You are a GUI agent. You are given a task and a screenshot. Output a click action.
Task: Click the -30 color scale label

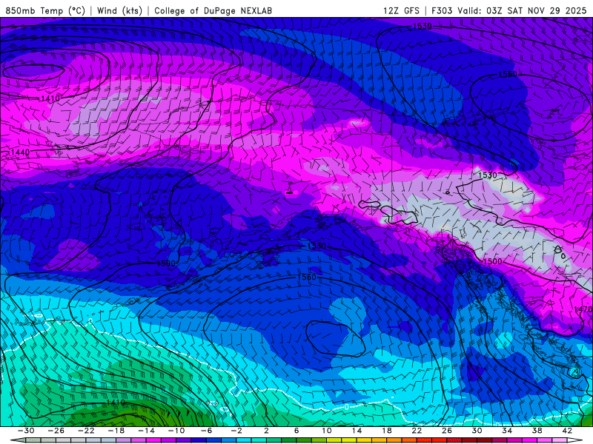pyautogui.click(x=26, y=431)
